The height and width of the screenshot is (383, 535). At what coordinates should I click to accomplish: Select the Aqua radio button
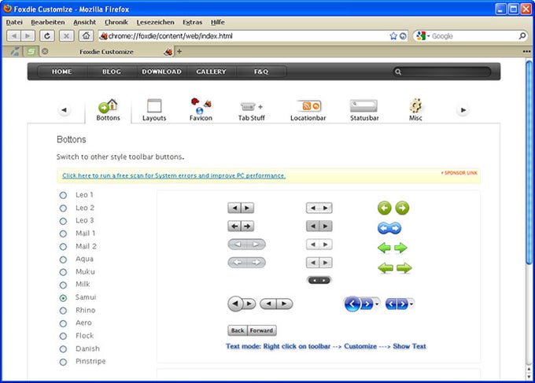click(x=63, y=260)
